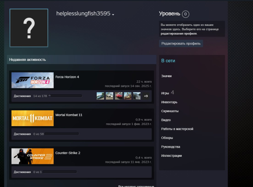Viewport: 253px width, 187px height.
Task: Open the Значки section
Action: [167, 76]
